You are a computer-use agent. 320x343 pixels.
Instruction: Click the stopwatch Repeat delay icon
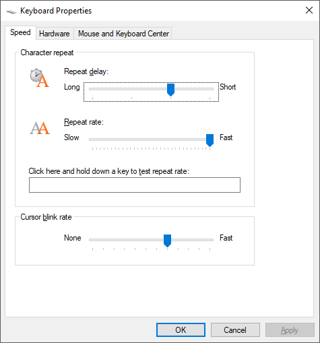pos(40,77)
